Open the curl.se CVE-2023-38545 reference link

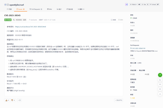coord(31,27)
